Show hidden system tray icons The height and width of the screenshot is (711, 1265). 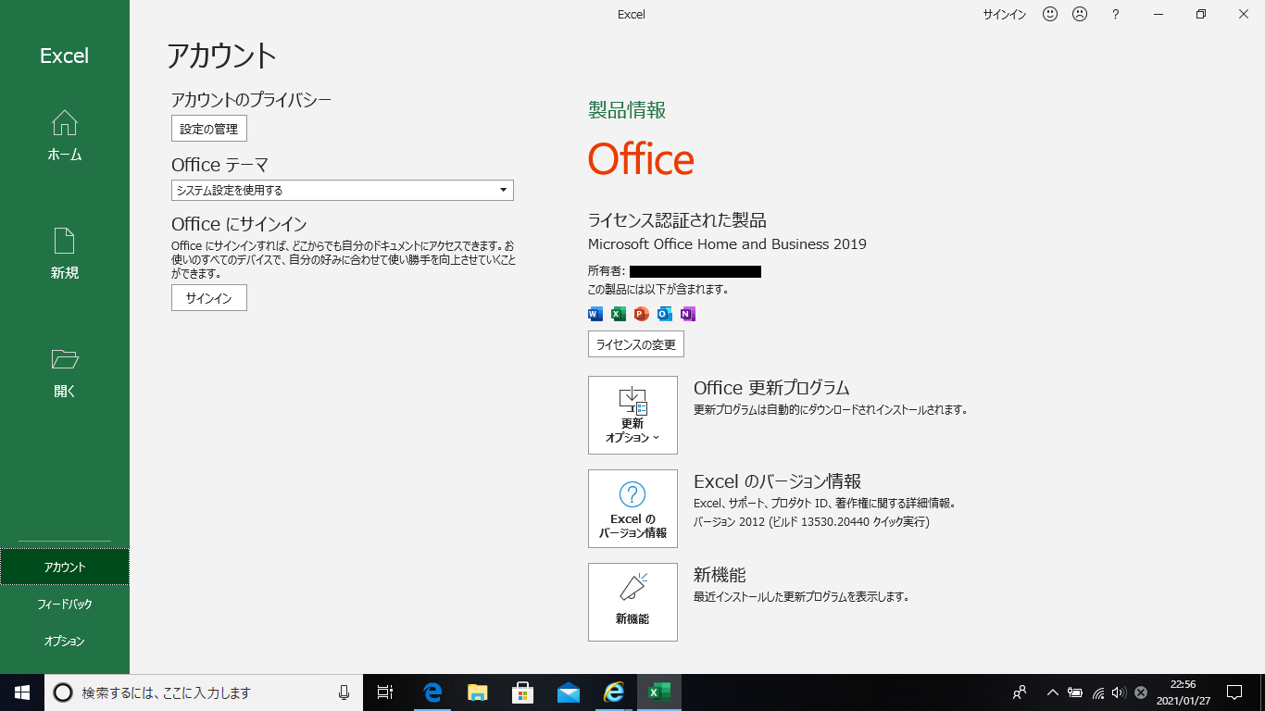point(1053,692)
